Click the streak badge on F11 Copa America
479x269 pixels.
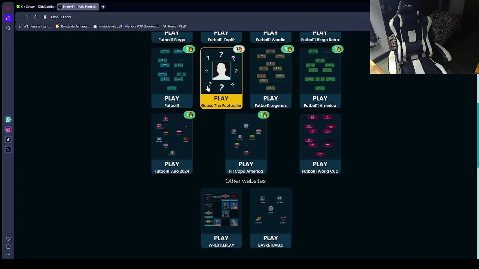click(264, 115)
